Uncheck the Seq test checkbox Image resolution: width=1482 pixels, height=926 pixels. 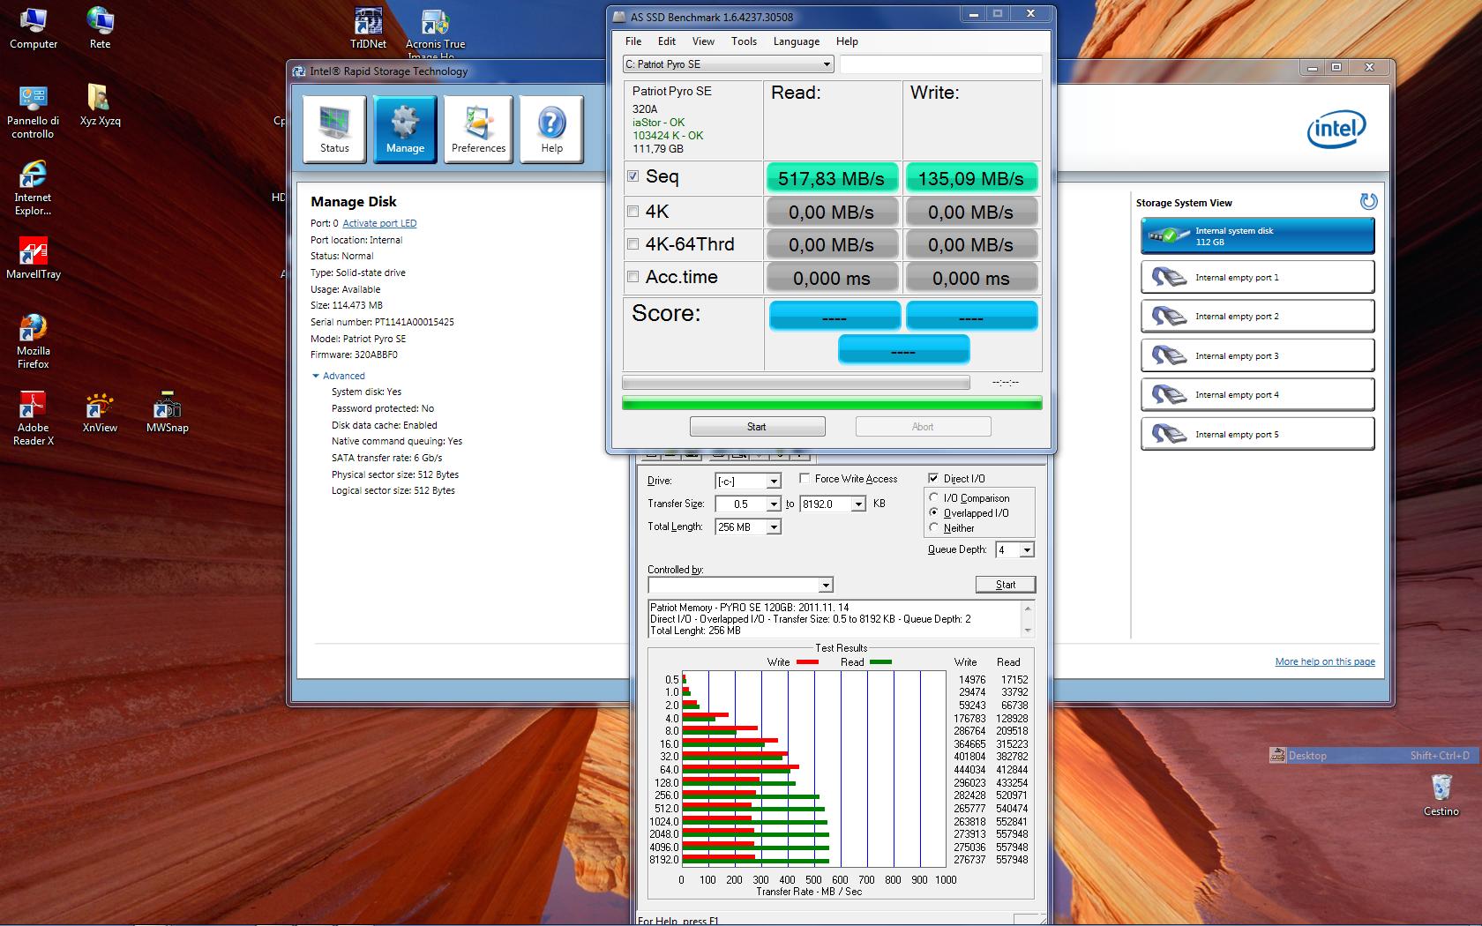coord(632,176)
